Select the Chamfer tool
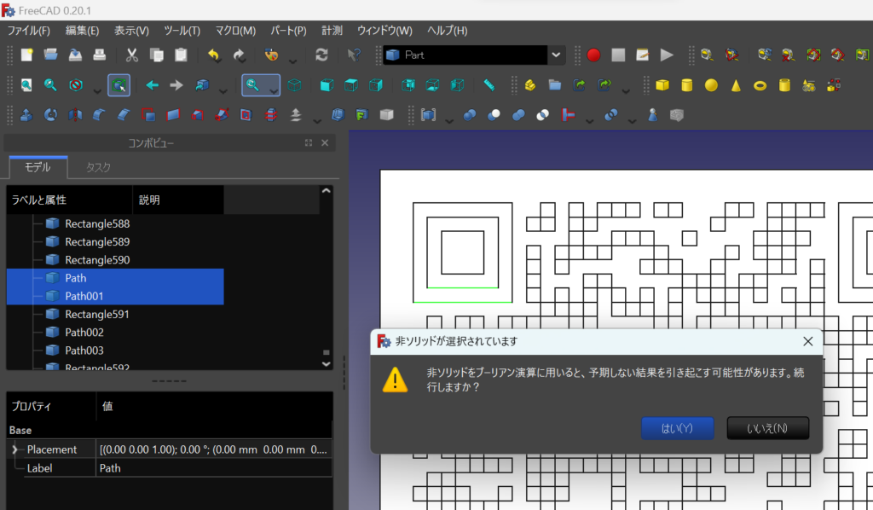The height and width of the screenshot is (510, 873). [124, 115]
